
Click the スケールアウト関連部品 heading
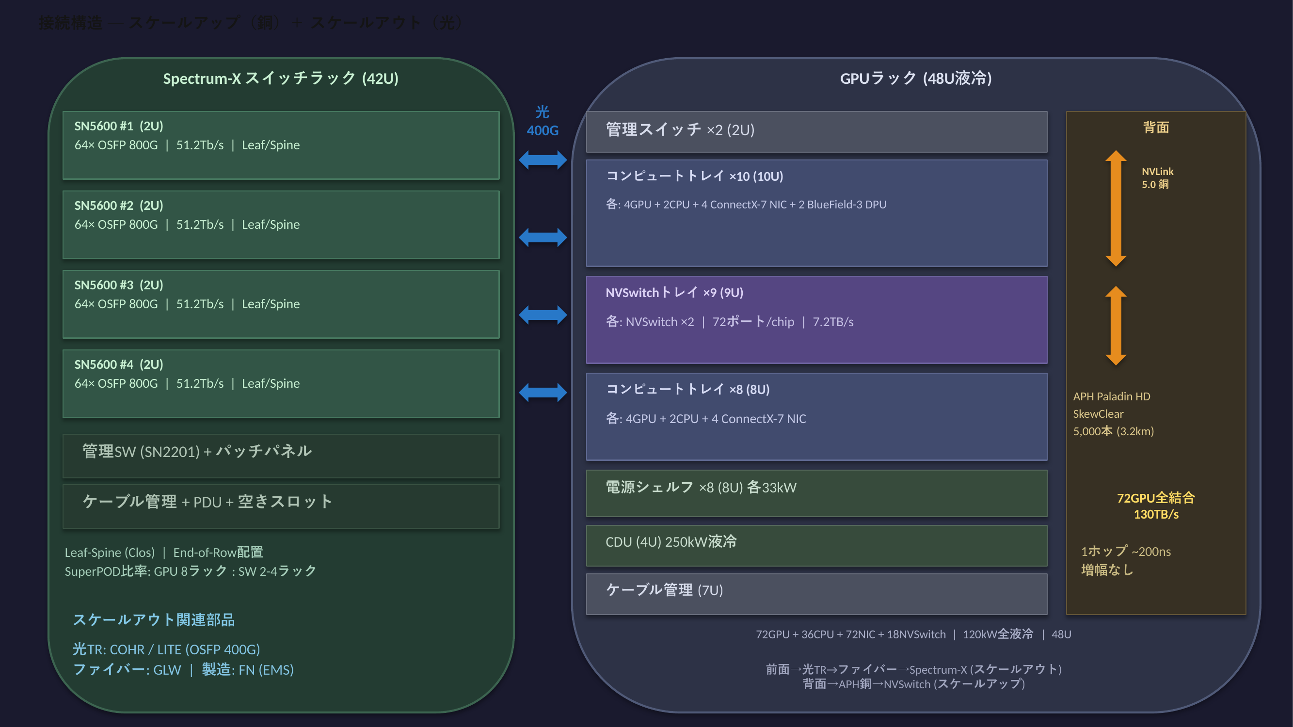[154, 619]
